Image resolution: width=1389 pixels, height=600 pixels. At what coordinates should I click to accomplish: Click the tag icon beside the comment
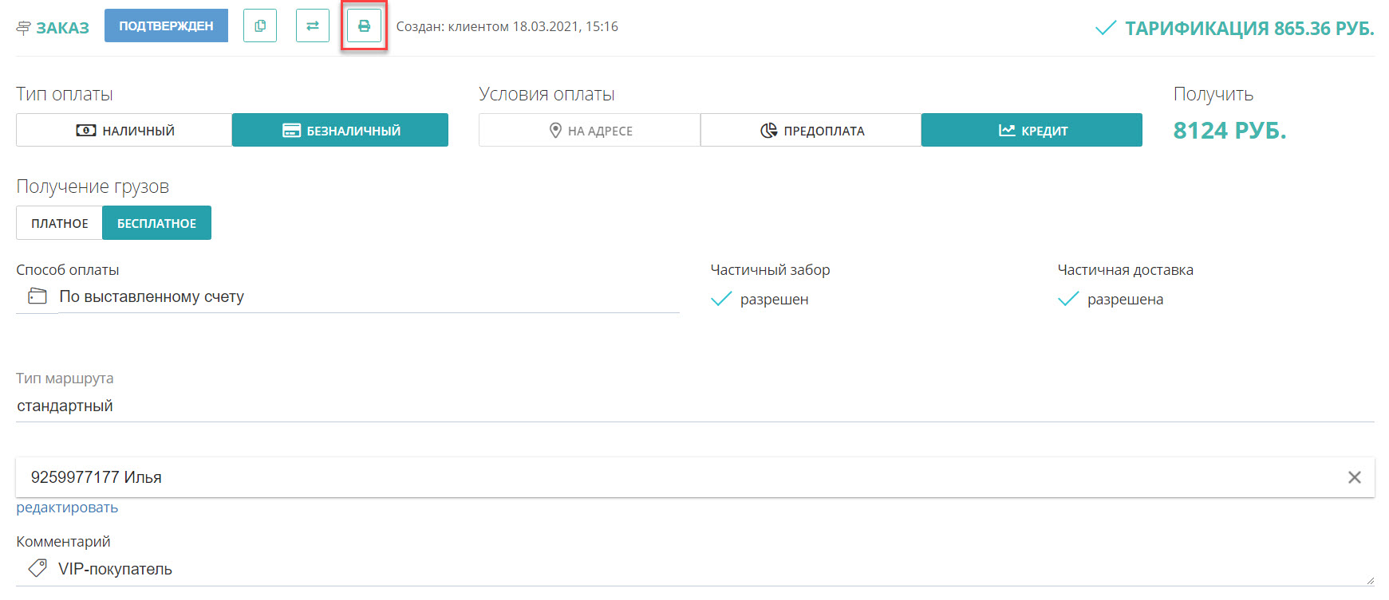coord(37,568)
